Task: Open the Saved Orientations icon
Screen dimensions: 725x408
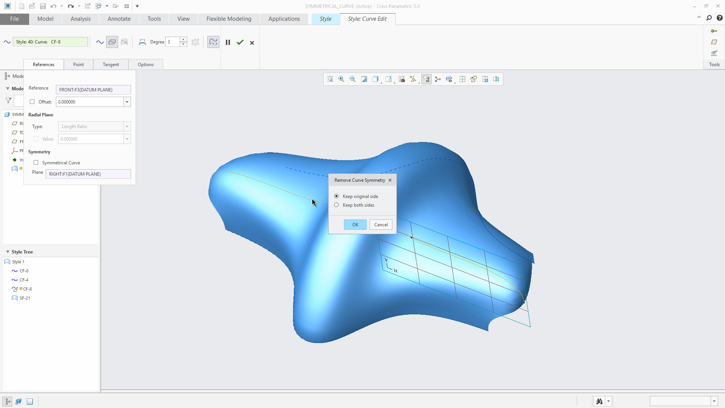Action: point(389,79)
